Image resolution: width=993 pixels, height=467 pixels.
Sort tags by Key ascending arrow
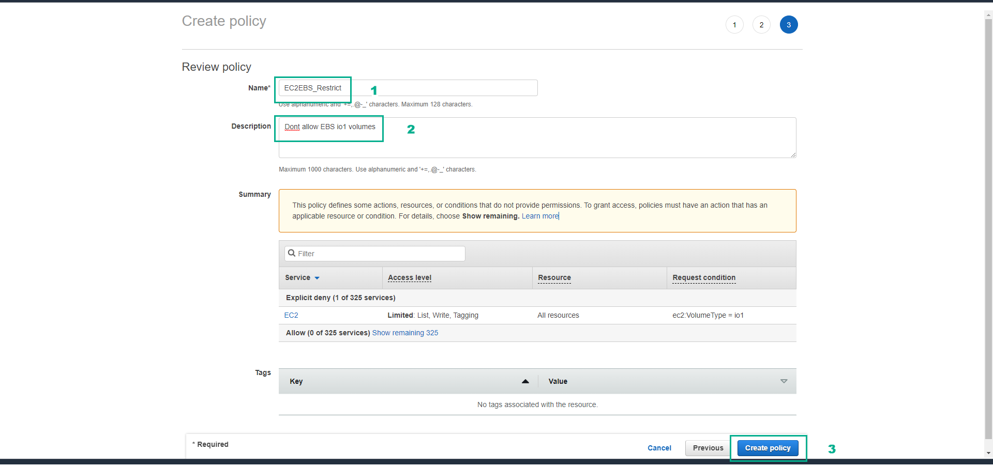pos(525,381)
